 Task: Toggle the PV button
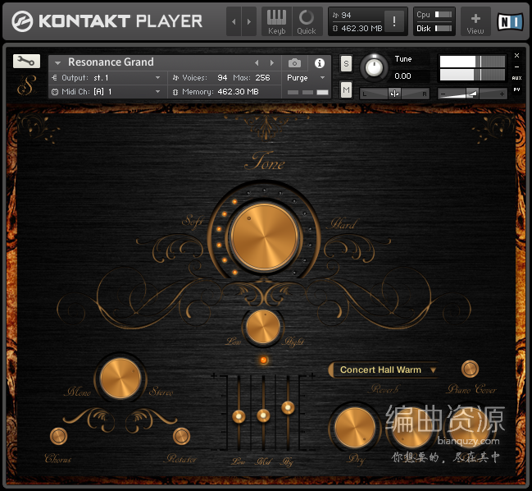pos(516,89)
